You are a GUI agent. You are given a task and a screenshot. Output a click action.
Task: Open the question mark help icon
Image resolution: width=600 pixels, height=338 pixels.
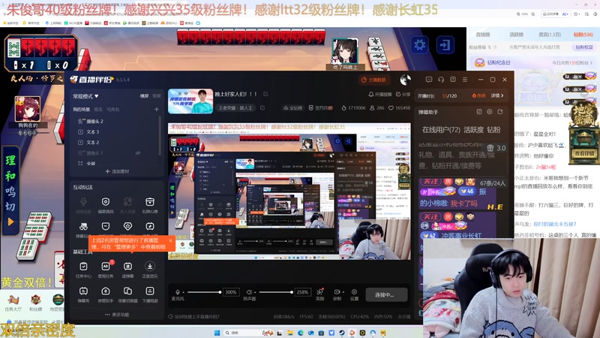(x=453, y=80)
